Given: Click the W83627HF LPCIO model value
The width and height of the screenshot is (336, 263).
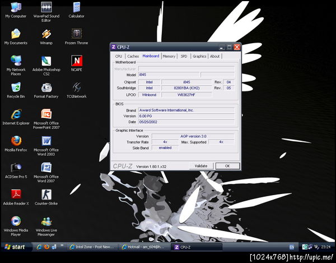Looking at the screenshot, I should (186, 95).
